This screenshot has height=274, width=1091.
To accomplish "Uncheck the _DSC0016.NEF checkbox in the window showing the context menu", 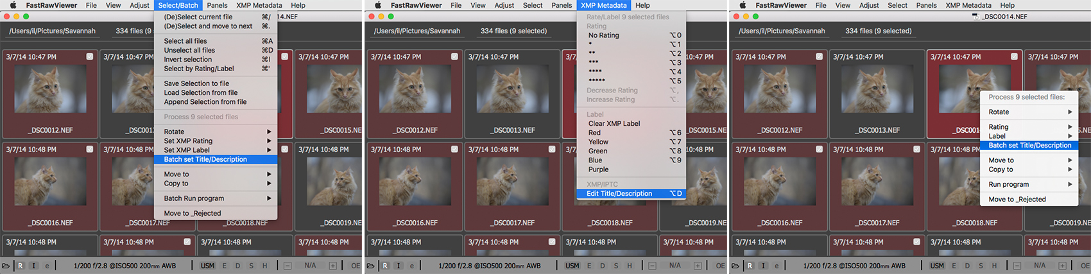I will (x=819, y=149).
